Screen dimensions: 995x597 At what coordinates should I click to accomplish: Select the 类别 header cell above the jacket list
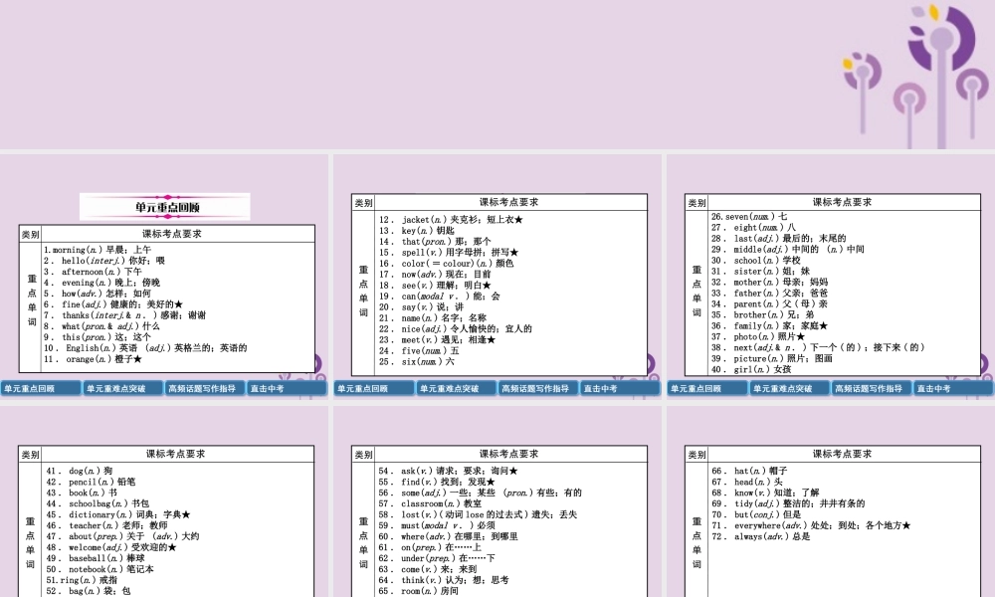pos(363,203)
